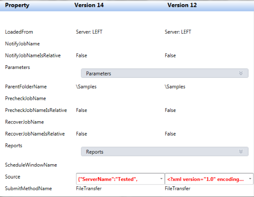Click the Property column header
The height and width of the screenshot is (197, 254).
pos(17,5)
